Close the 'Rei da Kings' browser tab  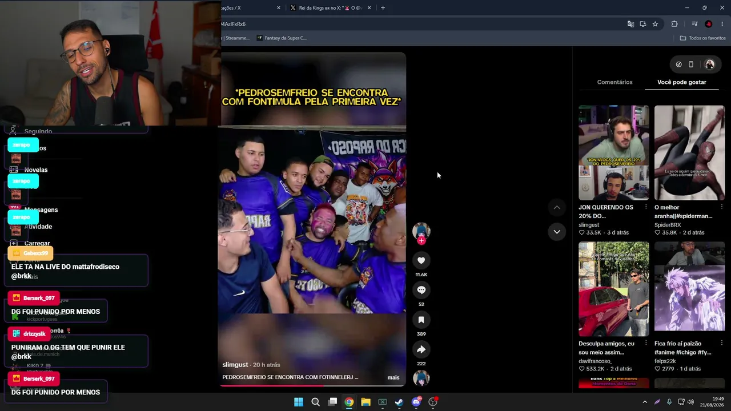coord(369,8)
